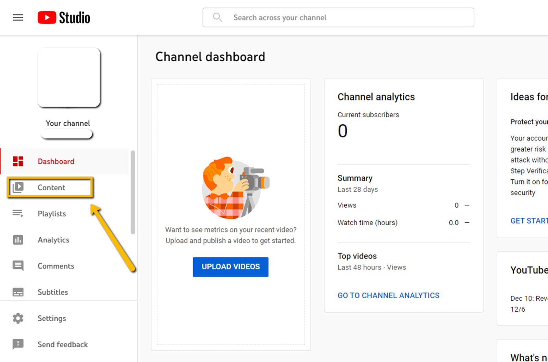Click the YouTube Studio logo
548x362 pixels.
pos(64,17)
